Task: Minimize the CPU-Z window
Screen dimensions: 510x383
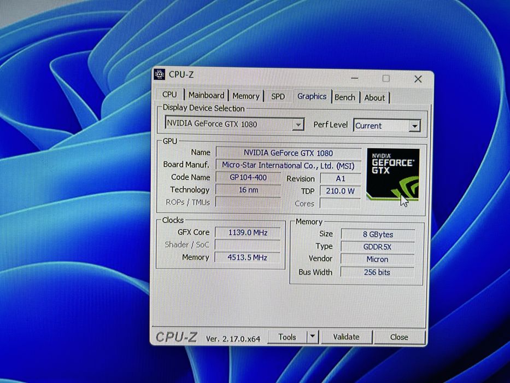Action: click(355, 78)
